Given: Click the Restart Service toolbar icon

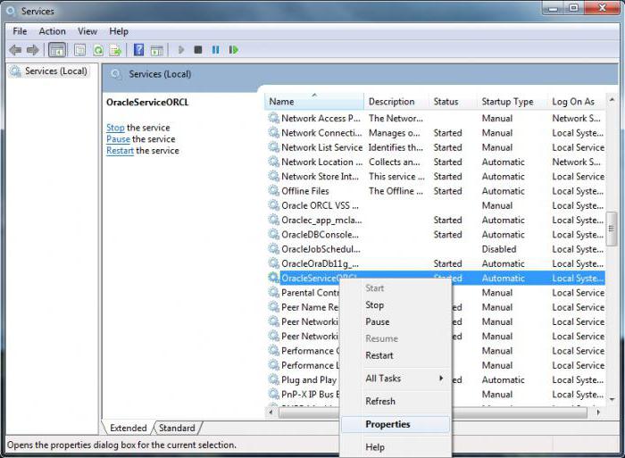Looking at the screenshot, I should 234,50.
